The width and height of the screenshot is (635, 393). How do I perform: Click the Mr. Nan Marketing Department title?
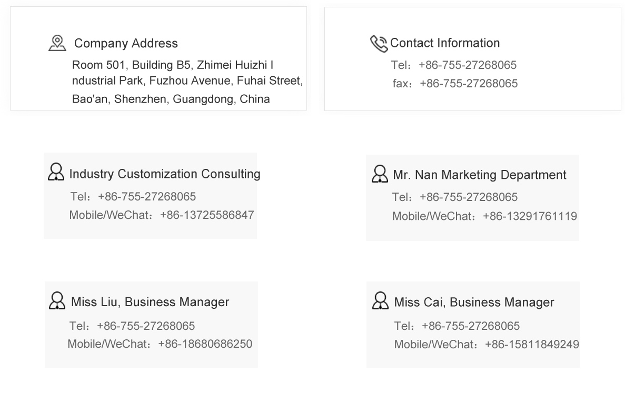[479, 175]
